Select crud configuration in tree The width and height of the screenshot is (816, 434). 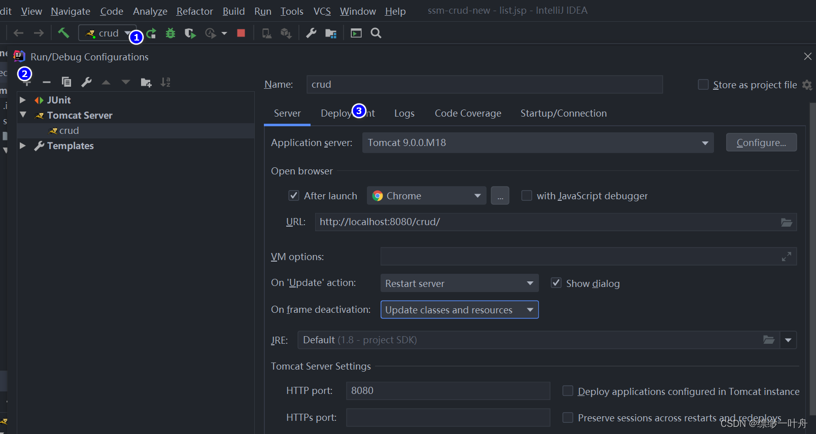(135, 130)
